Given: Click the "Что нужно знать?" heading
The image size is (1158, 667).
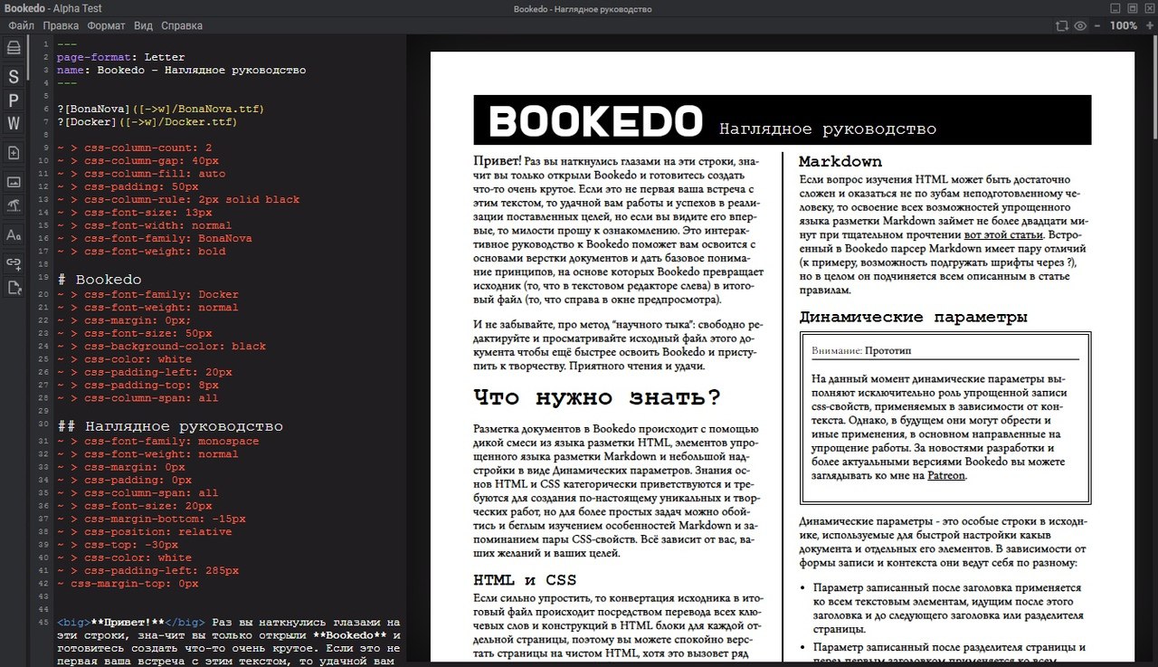Looking at the screenshot, I should coord(597,397).
